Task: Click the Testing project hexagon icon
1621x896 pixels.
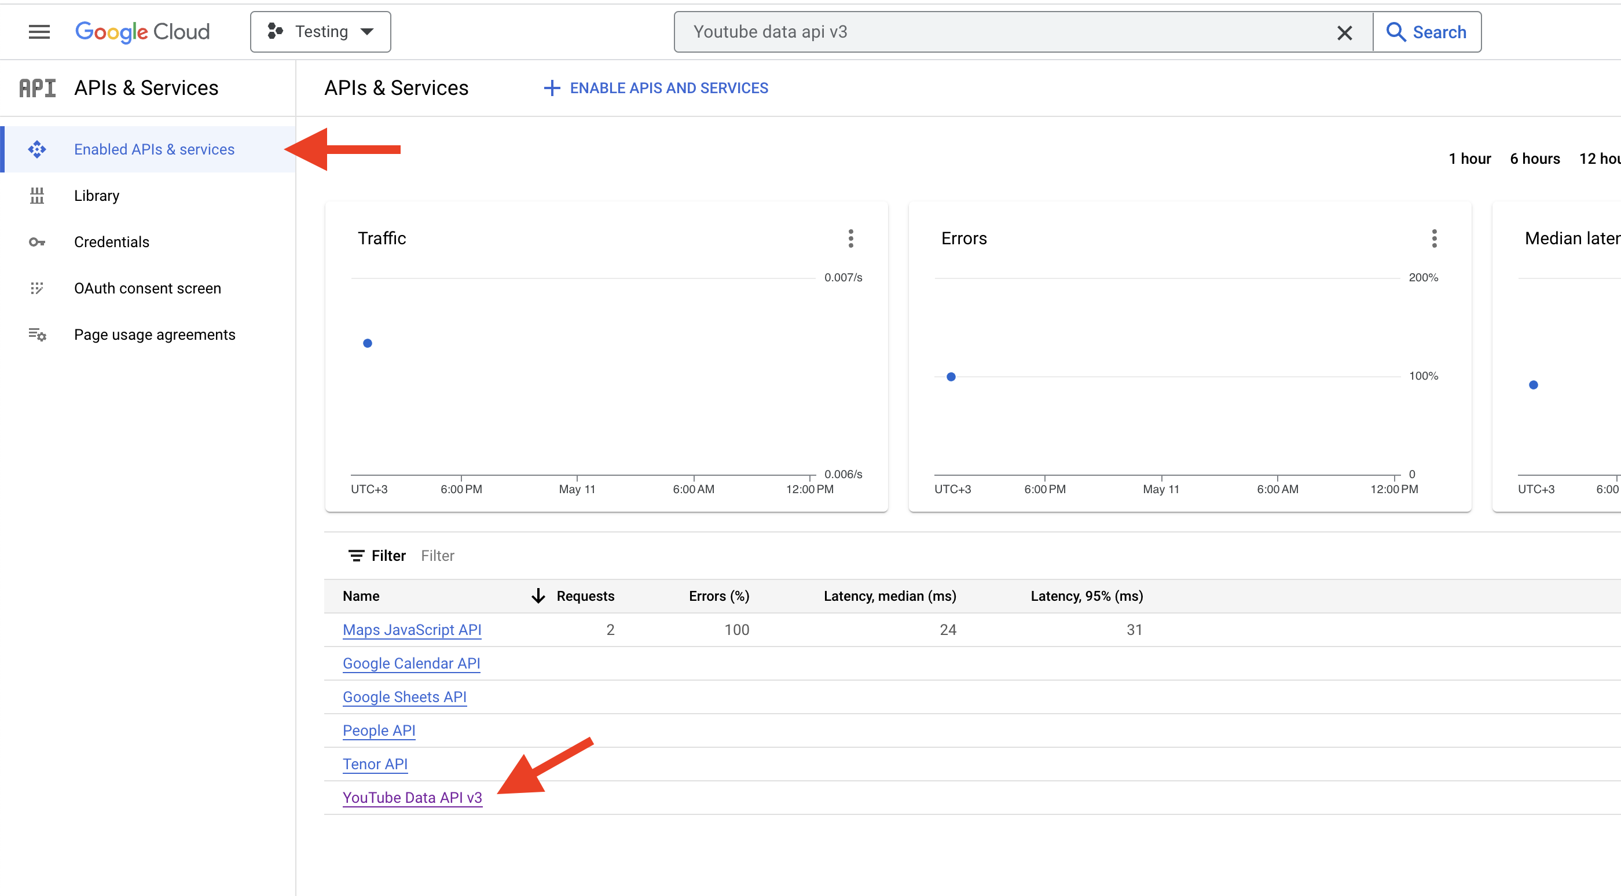Action: coord(275,31)
